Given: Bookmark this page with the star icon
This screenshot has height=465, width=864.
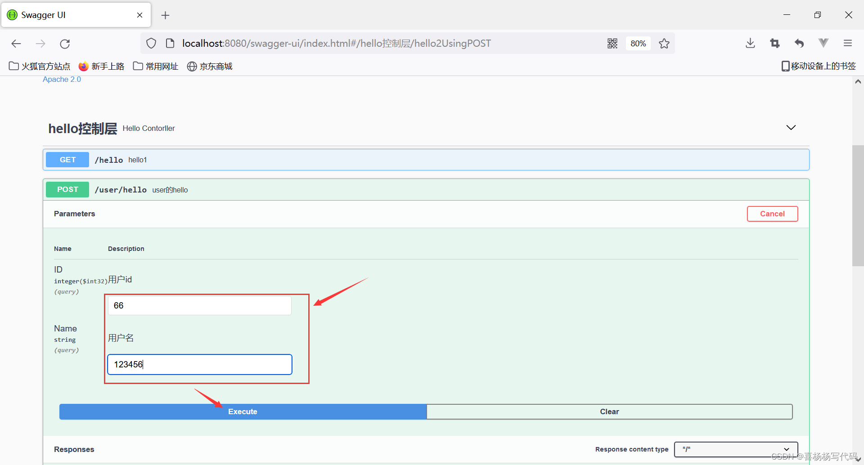Looking at the screenshot, I should click(664, 43).
